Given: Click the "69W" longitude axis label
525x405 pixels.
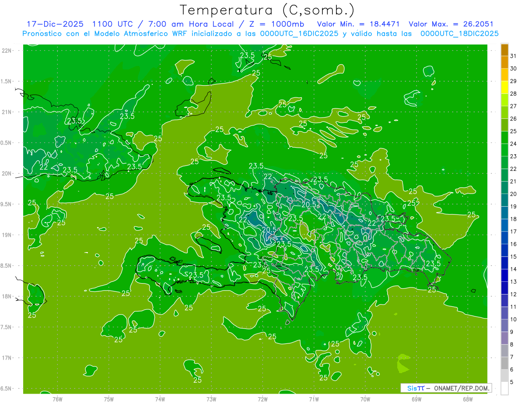Looking at the screenshot, I should [x=416, y=400].
